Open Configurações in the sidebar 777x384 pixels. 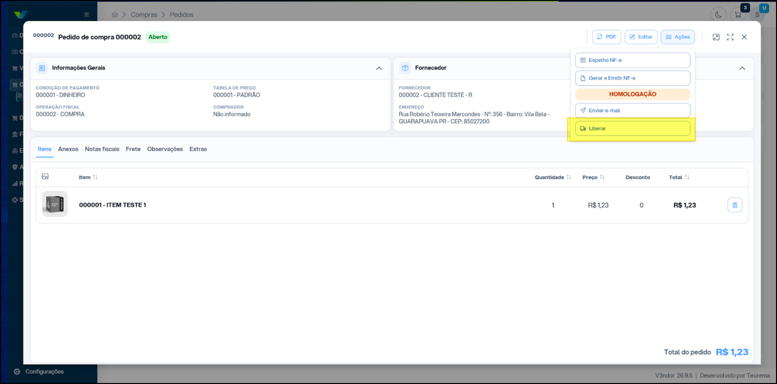point(45,371)
